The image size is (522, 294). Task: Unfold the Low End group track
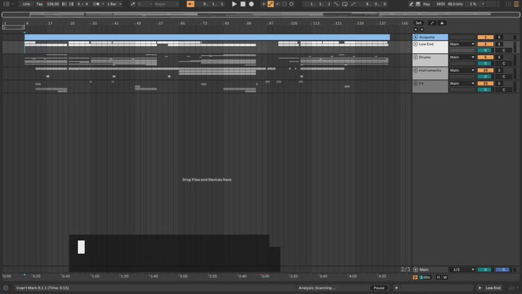click(416, 44)
